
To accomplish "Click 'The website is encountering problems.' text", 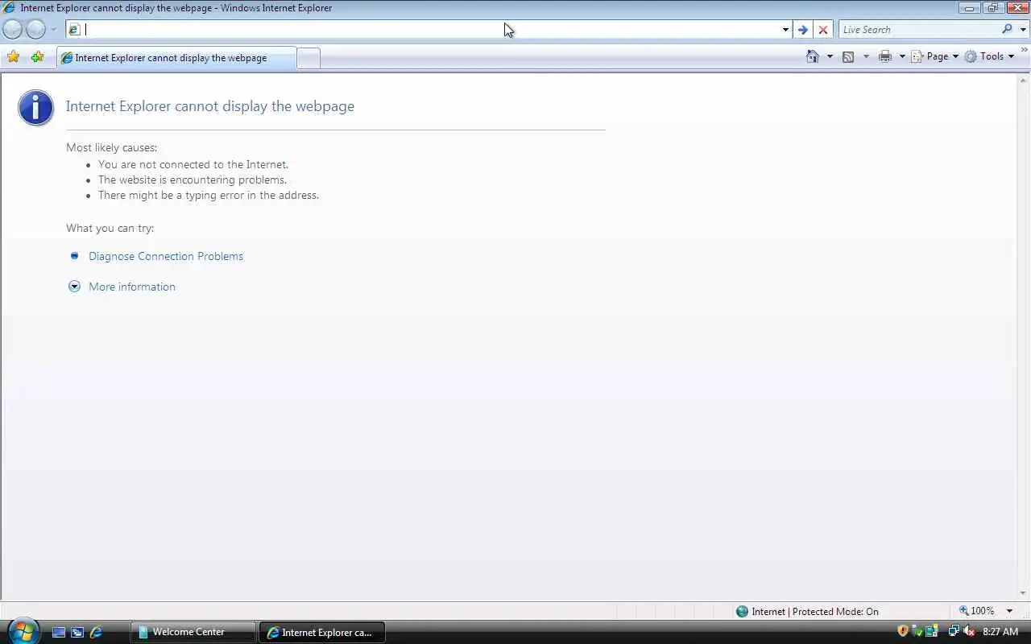I will [x=193, y=180].
